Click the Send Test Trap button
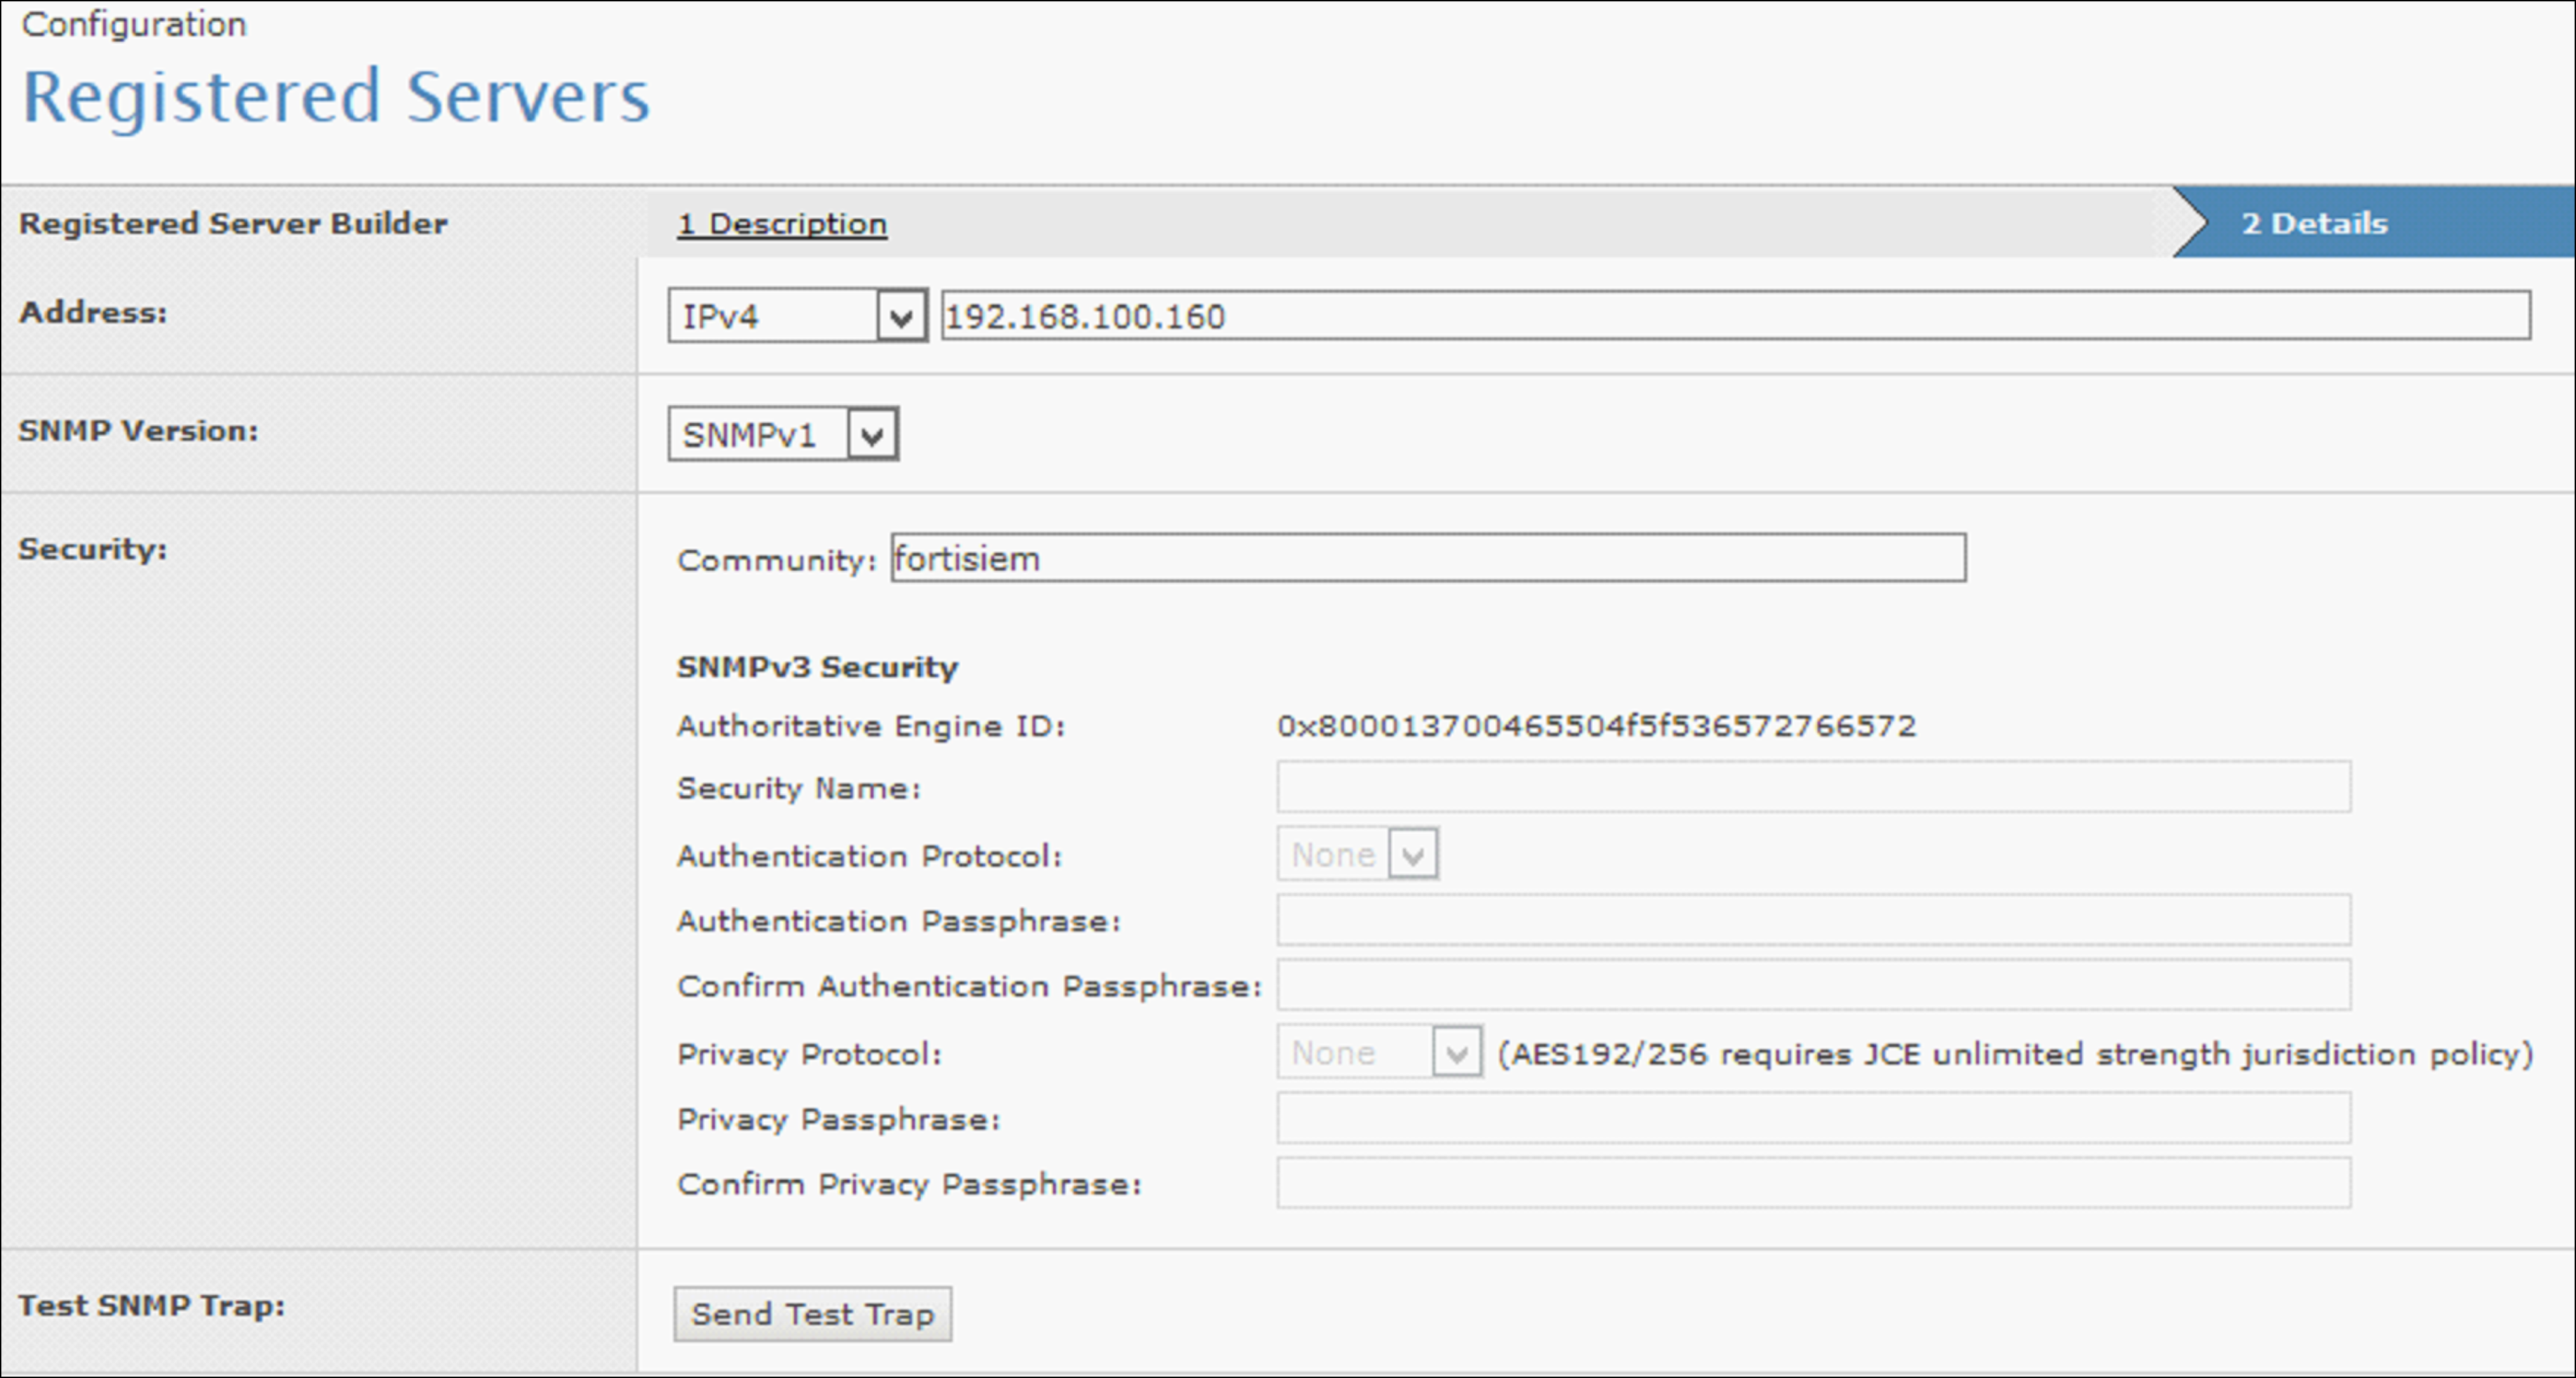This screenshot has height=1378, width=2576. click(x=812, y=1314)
